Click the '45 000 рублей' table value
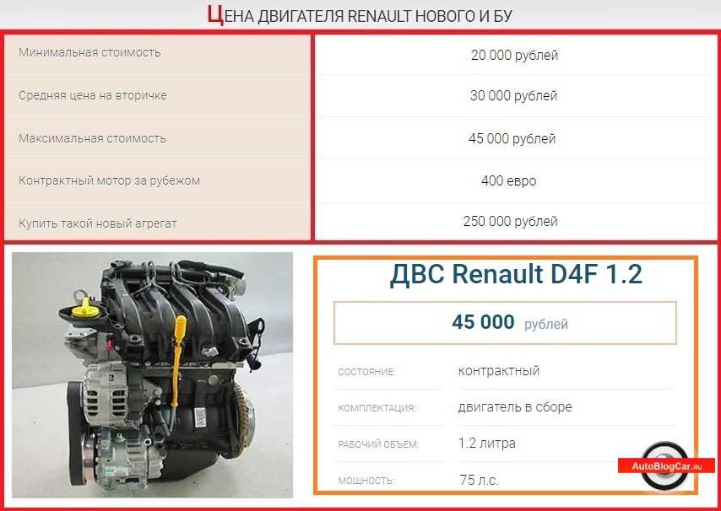 coord(512,138)
